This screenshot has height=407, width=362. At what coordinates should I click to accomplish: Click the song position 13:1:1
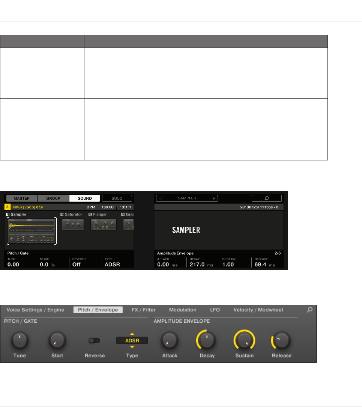click(125, 207)
